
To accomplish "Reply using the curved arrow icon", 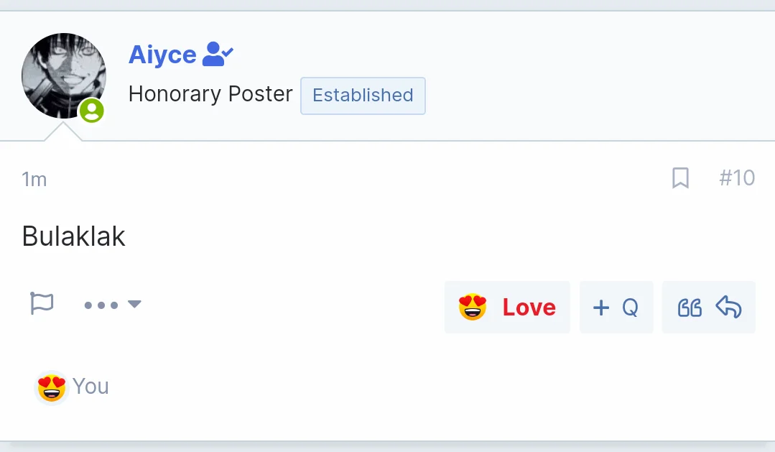I will [x=728, y=307].
